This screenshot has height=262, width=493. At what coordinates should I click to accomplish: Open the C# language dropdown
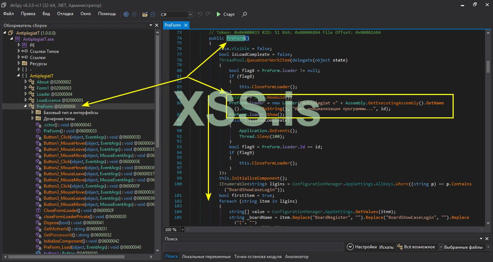click(x=190, y=14)
